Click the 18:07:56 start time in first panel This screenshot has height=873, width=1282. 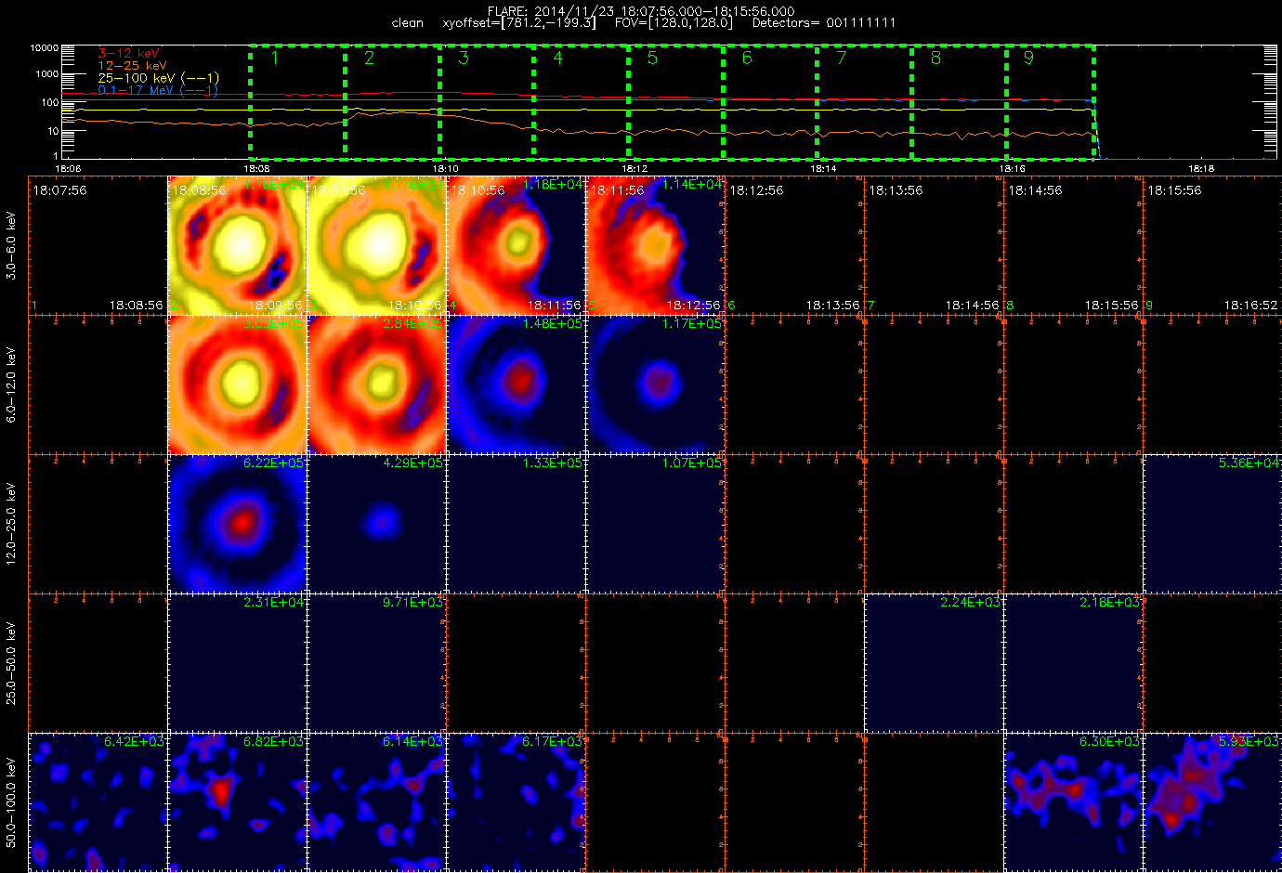(59, 190)
